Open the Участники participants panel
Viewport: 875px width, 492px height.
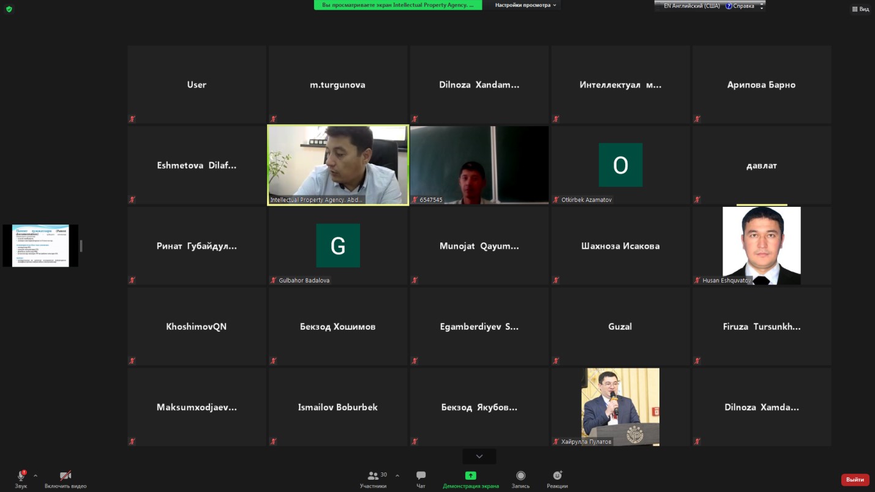point(373,476)
